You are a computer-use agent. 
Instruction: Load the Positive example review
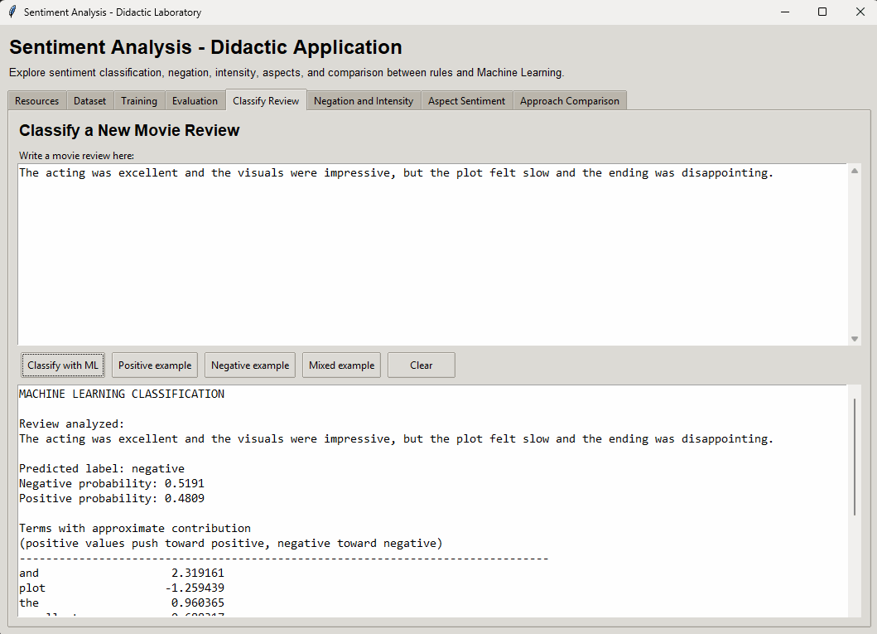(x=155, y=365)
